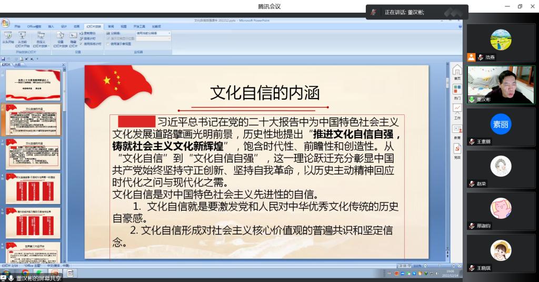Select slide 6 thumbnail 世界第二大经济体
The width and height of the screenshot is (539, 282).
pos(33,252)
